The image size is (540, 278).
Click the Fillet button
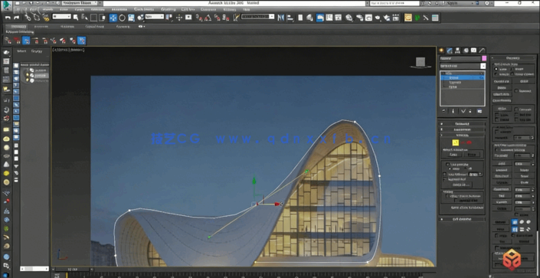tap(502, 195)
